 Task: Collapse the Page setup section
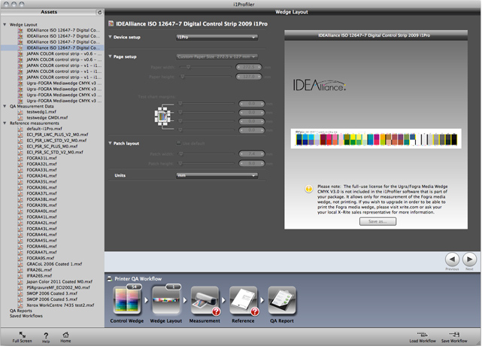point(108,56)
